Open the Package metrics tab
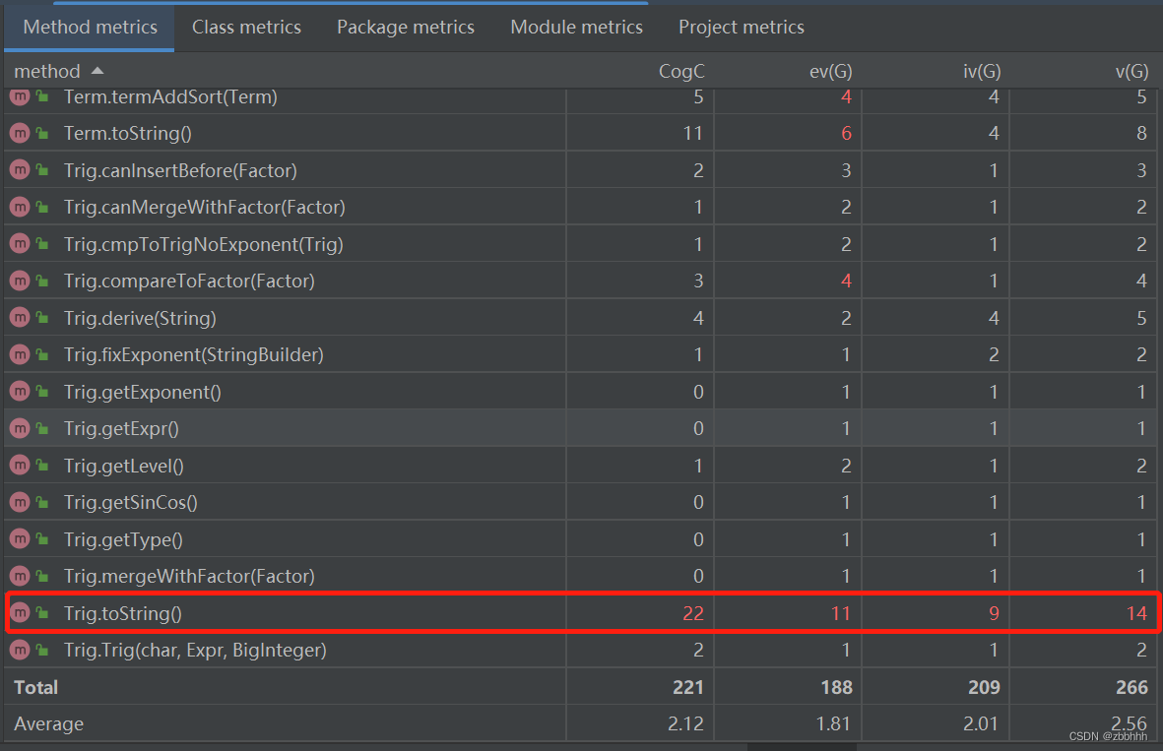 pos(406,28)
